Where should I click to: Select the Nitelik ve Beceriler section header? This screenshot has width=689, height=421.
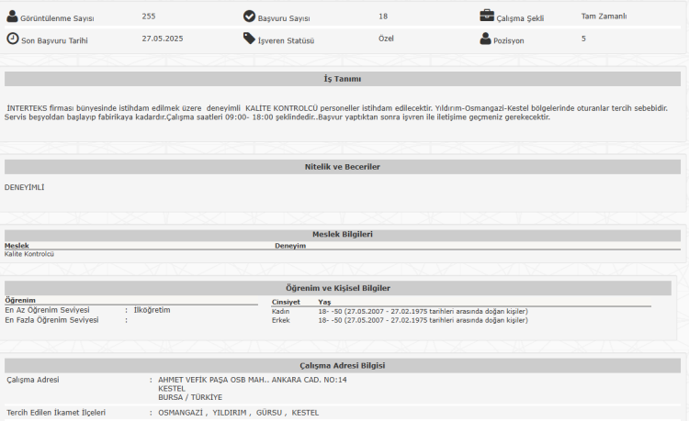point(342,167)
